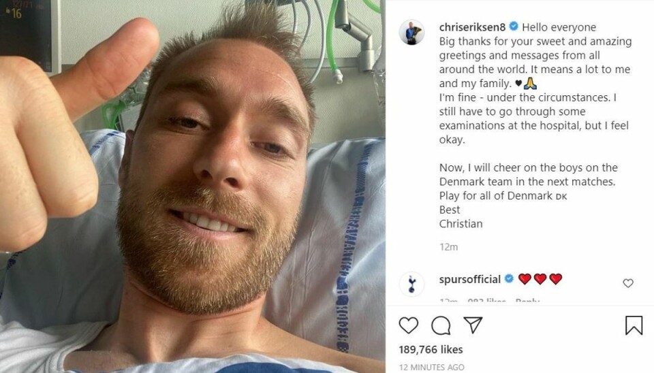
Task: Share the post with the paper plane icon
Action: [x=473, y=325]
